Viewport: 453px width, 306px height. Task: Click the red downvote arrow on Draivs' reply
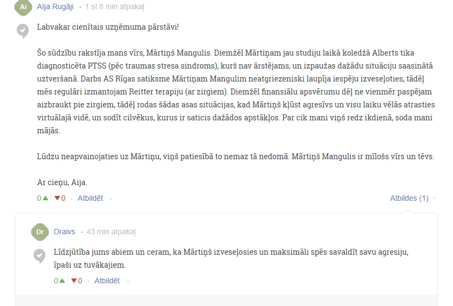point(74,281)
